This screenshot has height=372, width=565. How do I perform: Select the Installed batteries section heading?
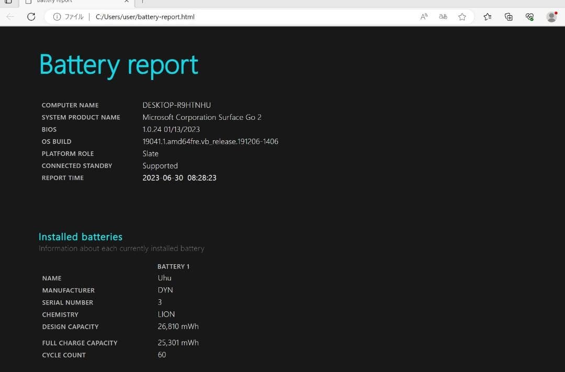point(80,236)
